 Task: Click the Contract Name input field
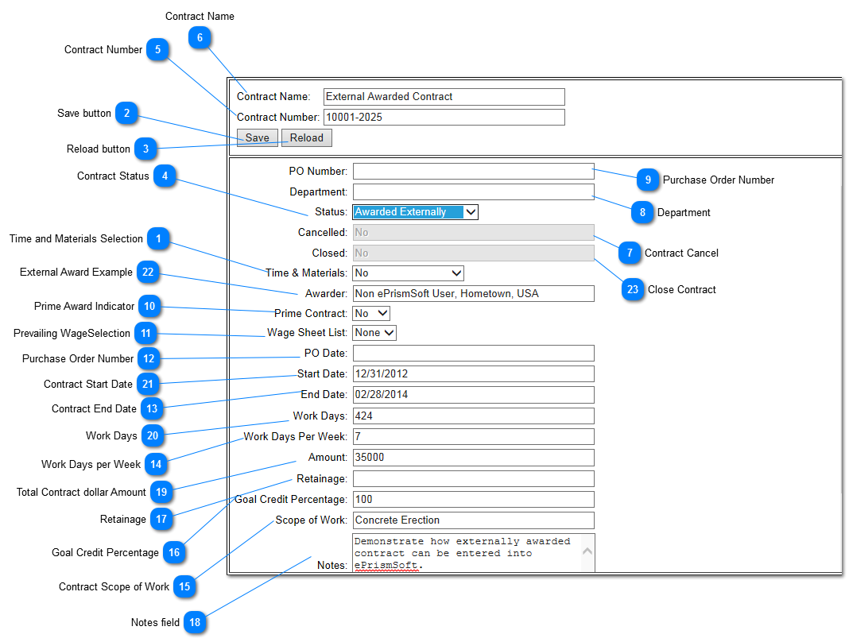(444, 97)
